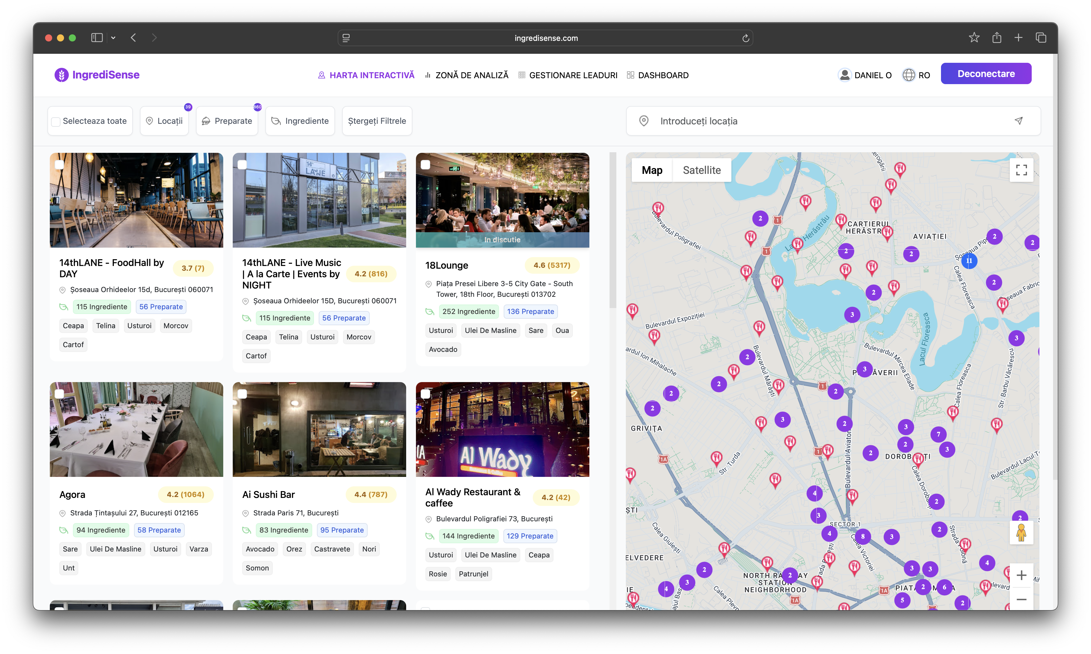Click the blue cluster marker numbered 11
This screenshot has height=654, width=1091.
click(x=969, y=260)
